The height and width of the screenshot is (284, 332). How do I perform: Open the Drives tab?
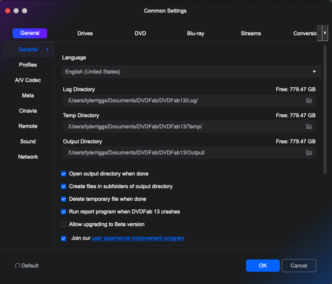(85, 33)
